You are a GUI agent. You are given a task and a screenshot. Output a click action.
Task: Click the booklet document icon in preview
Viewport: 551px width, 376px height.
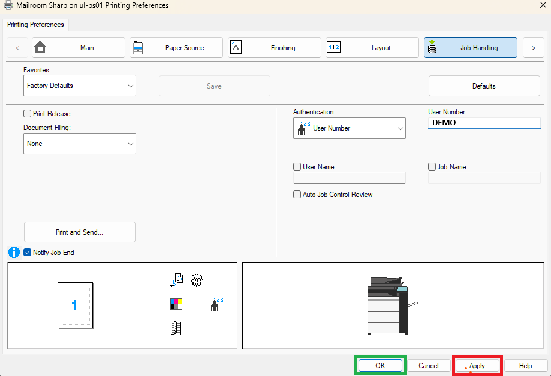pyautogui.click(x=176, y=328)
